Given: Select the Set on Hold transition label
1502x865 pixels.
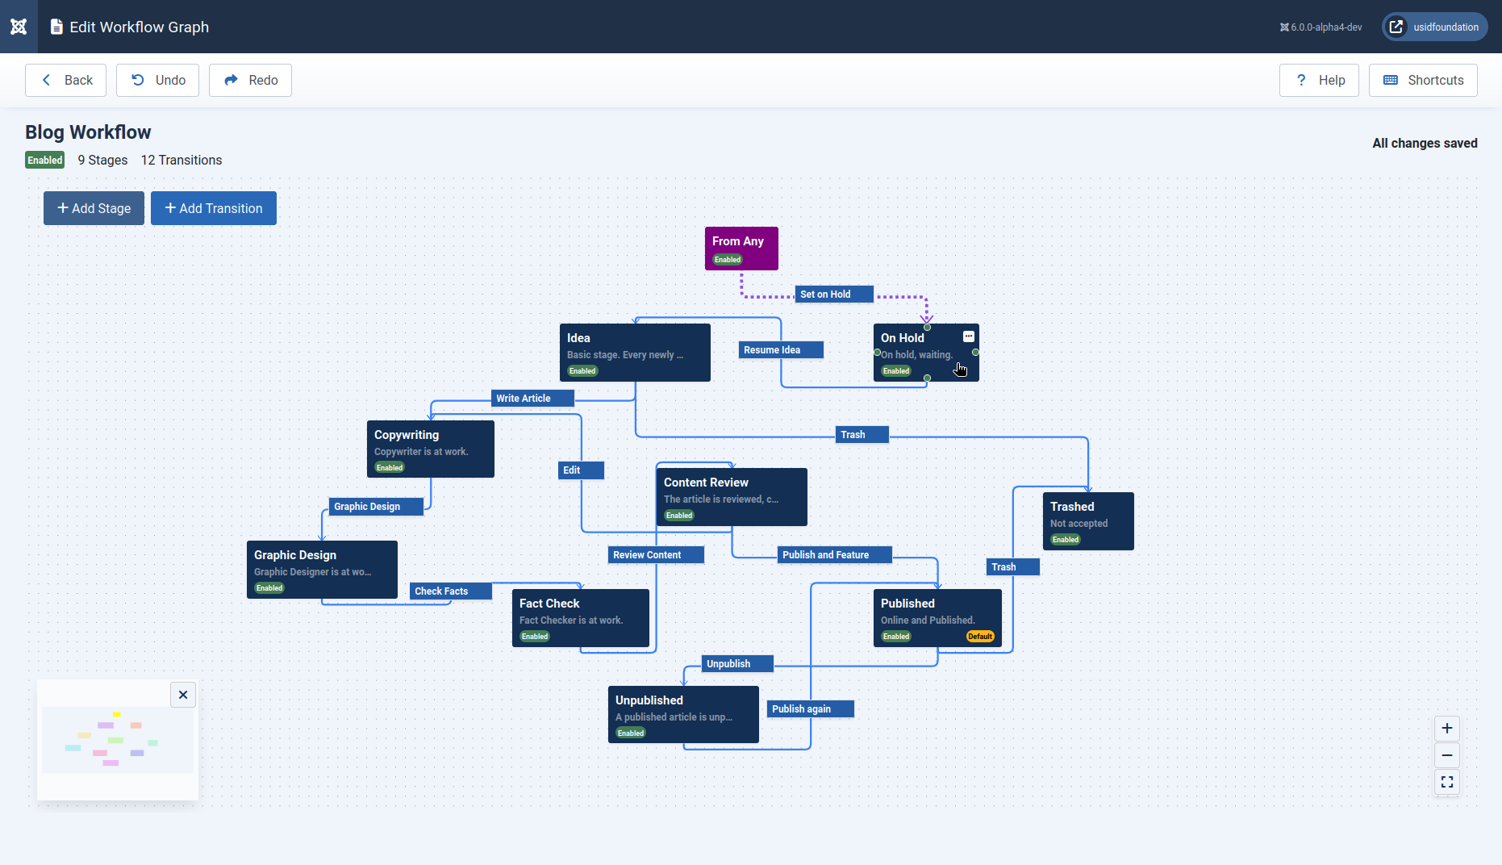Looking at the screenshot, I should click(833, 294).
